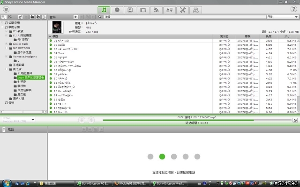The height and width of the screenshot is (187, 300).
Task: Sort by the 大小 size column header
Action: tap(287, 36)
